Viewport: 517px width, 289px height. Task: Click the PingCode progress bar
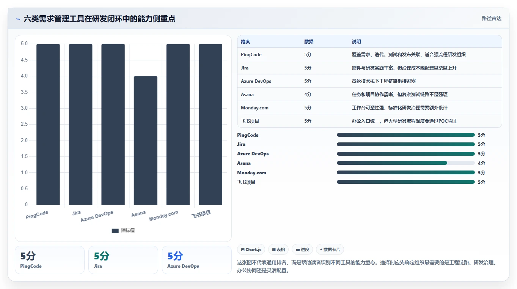pyautogui.click(x=406, y=135)
